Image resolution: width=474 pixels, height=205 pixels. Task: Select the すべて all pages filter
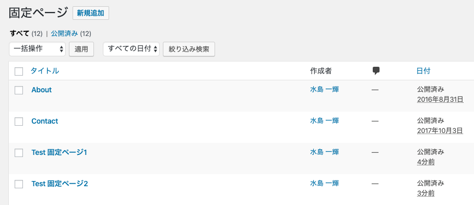tap(19, 33)
